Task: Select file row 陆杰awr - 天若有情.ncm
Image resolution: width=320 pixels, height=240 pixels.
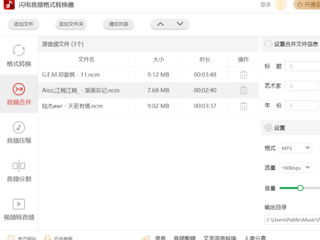Action: coord(149,106)
